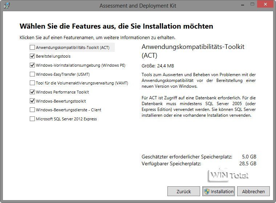Uncheck the Bereitstellungstools checkbox
Viewport: 276px width, 203px height.
[32, 56]
